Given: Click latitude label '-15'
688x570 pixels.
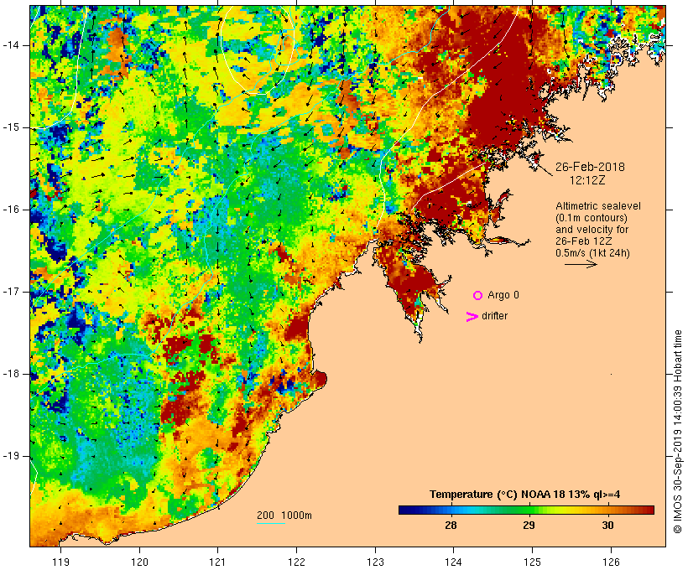Looking at the screenshot, I should coord(11,127).
